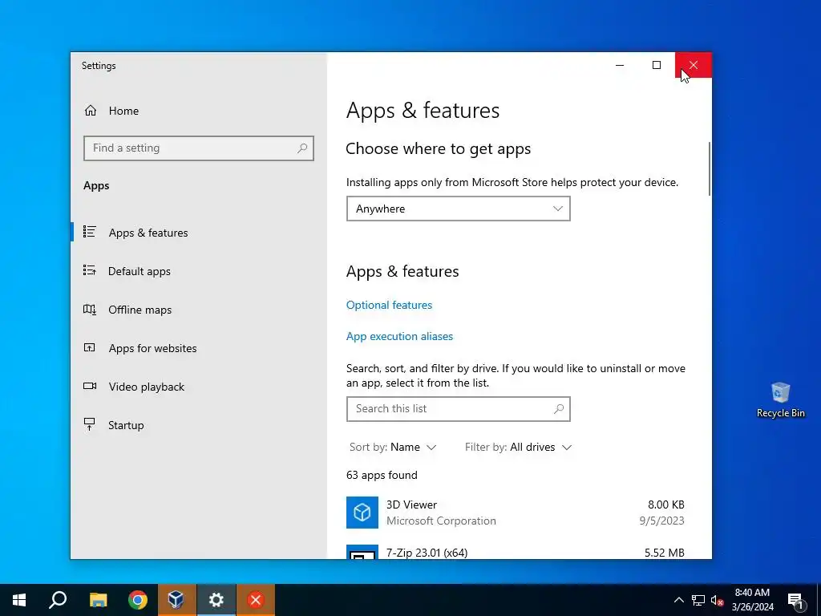Screen dimensions: 821x616
Task: Select 7-Zip 23.01 (x64) entry
Action: 516,552
